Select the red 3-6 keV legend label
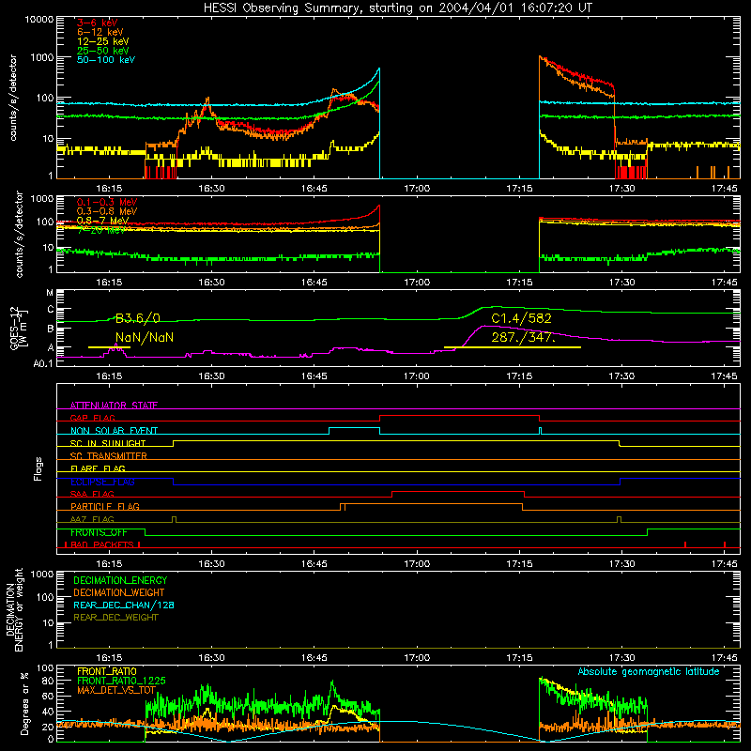The image size is (751, 751). (x=97, y=23)
